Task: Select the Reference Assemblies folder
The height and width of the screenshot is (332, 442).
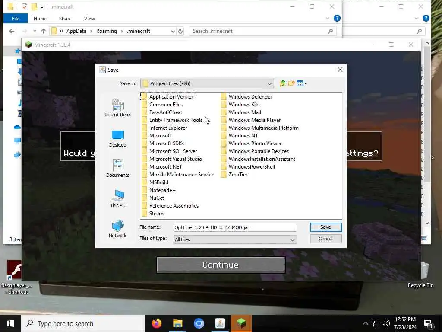Action: (x=170, y=205)
